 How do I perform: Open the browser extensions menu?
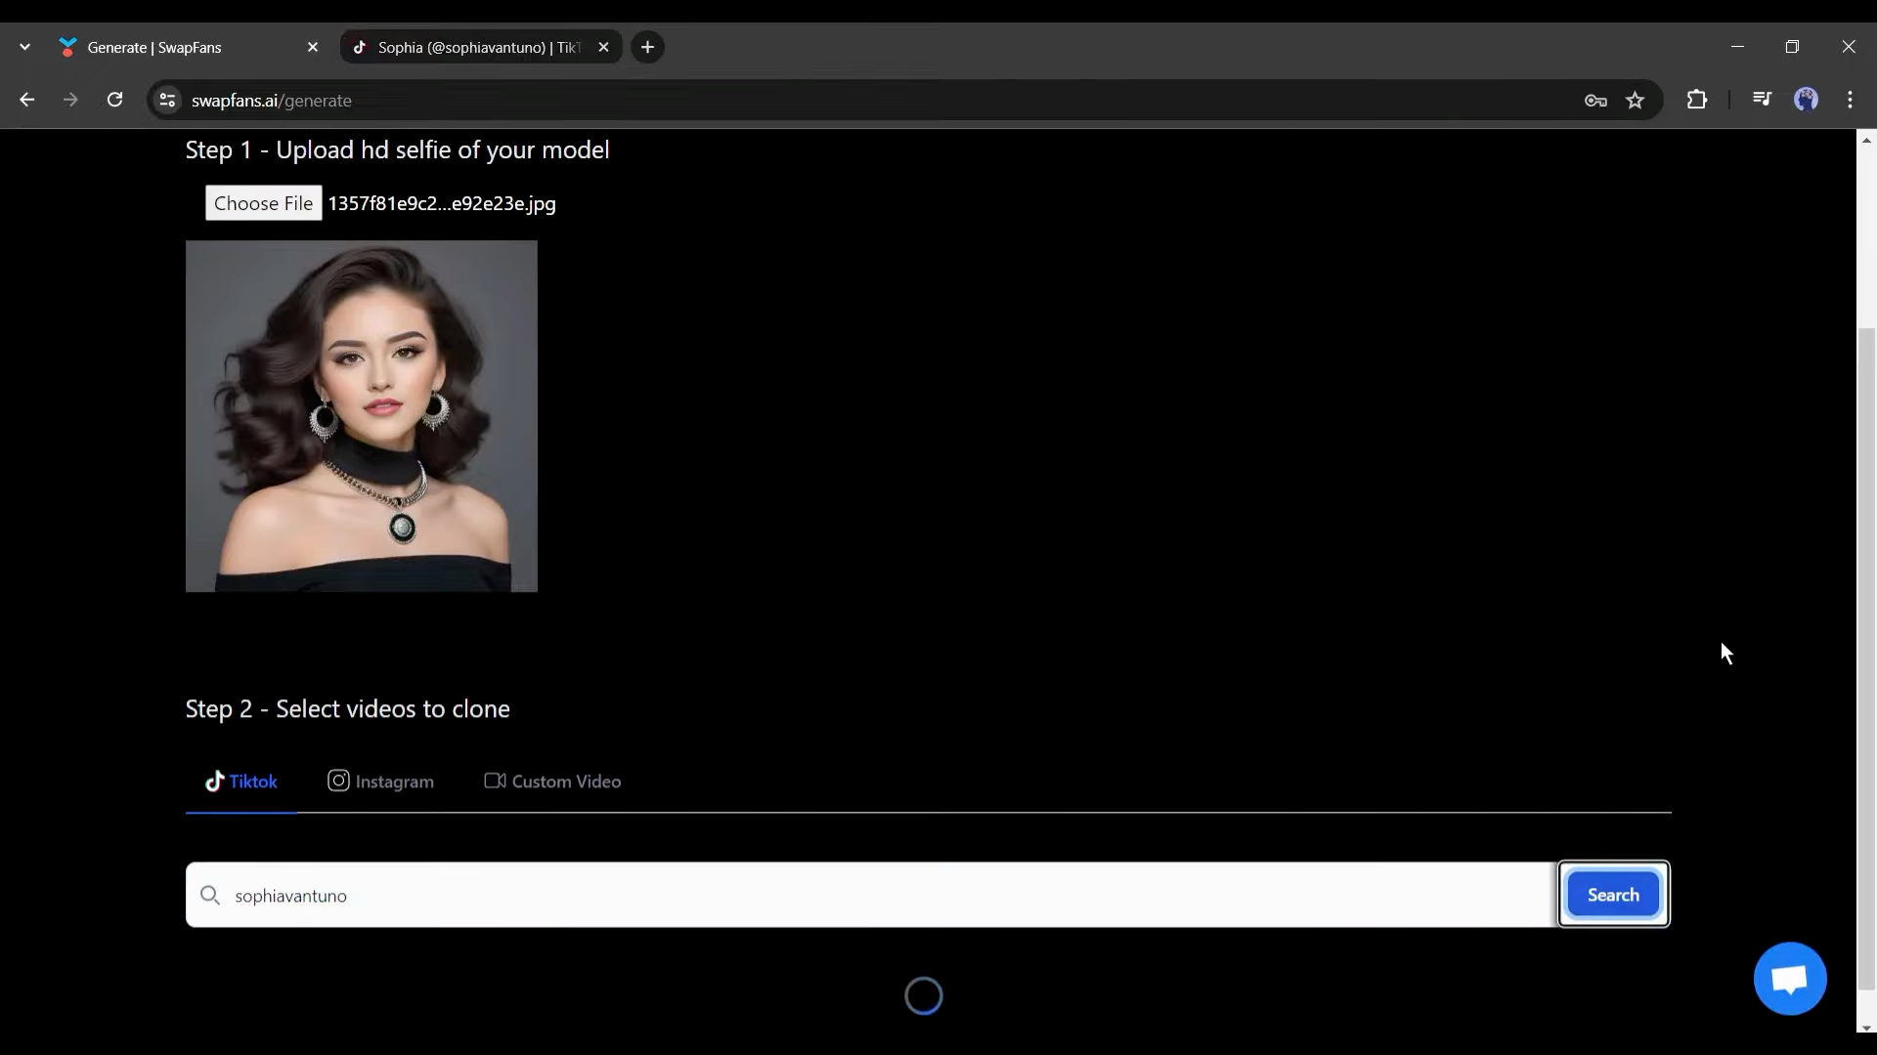1697,100
